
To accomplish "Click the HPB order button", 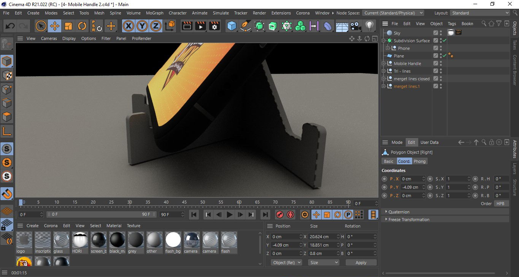I will point(501,203).
